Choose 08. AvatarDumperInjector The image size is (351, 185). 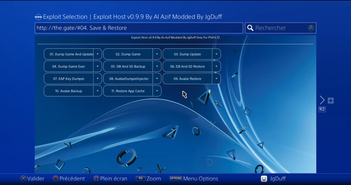click(128, 79)
